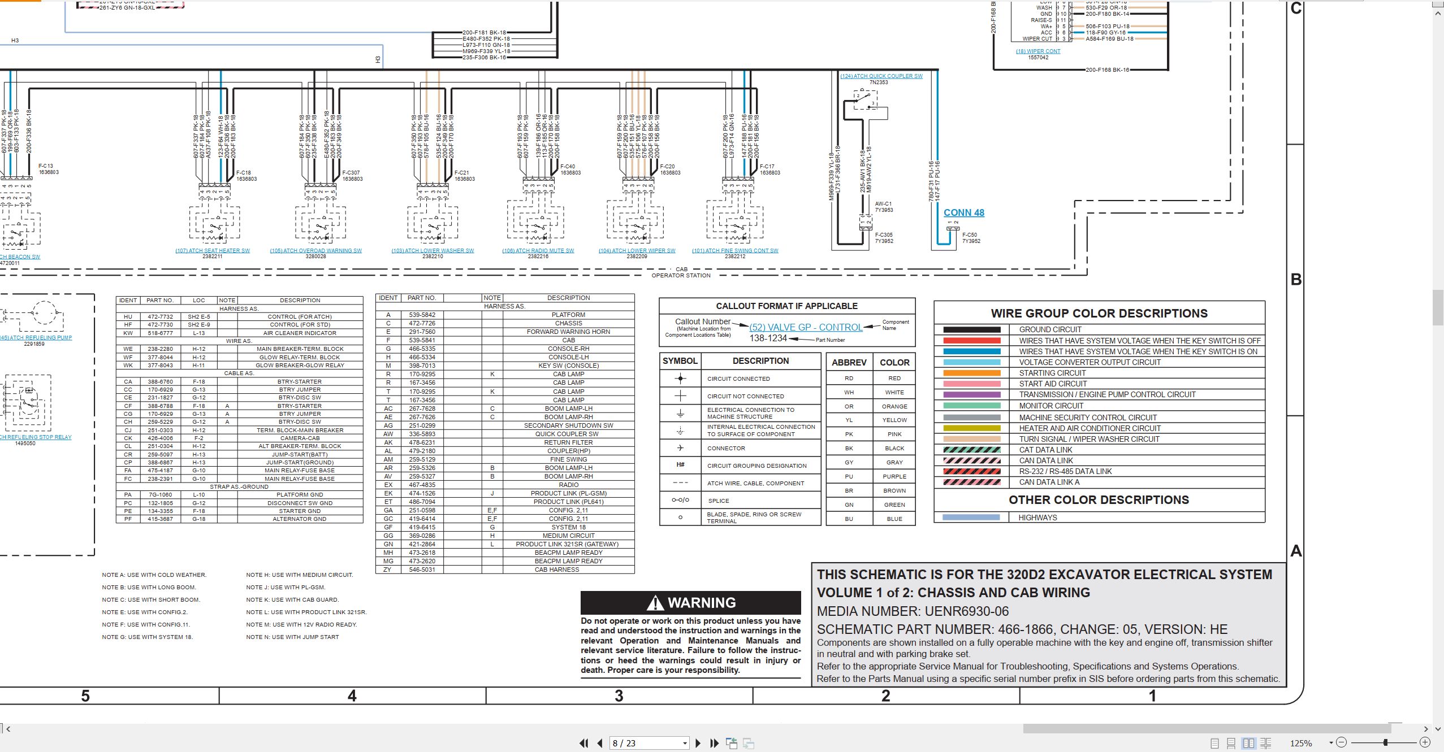The height and width of the screenshot is (752, 1444).
Task: Click the next view navigation icon
Action: 749,743
